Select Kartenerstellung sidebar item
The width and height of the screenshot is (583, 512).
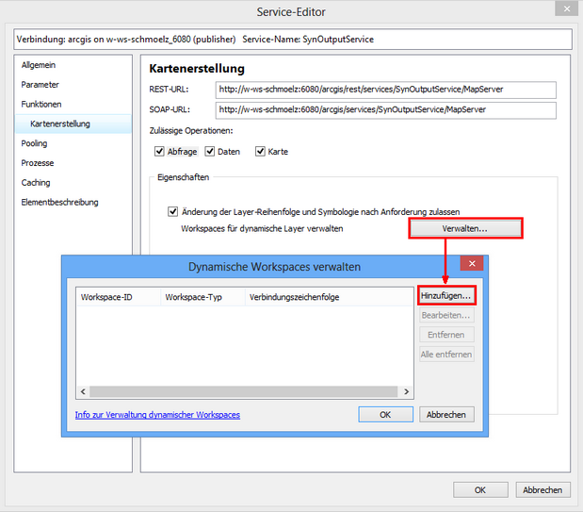tap(73, 124)
